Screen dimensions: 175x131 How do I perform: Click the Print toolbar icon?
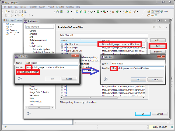(x=20, y=12)
